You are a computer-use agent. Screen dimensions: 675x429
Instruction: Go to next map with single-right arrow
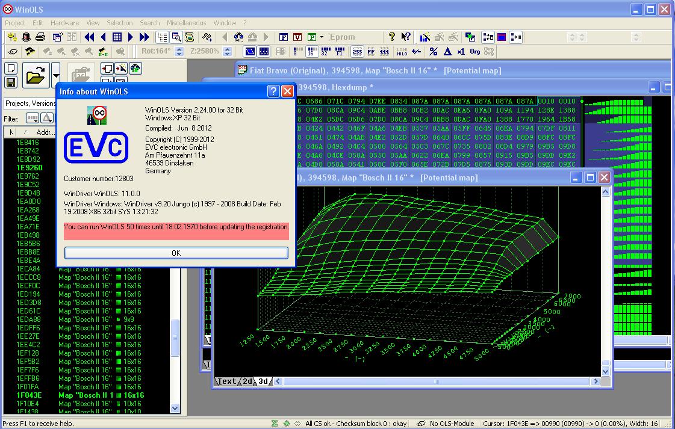click(131, 37)
